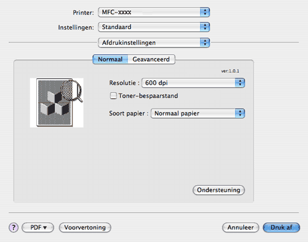Screen dimensions: 308x242
Task: Click the Annuleer button
Action: tap(240, 228)
